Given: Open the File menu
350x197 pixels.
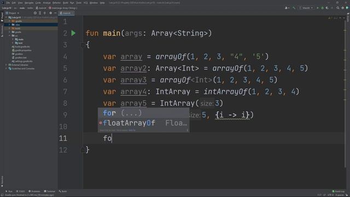Looking at the screenshot, I should (8, 3).
